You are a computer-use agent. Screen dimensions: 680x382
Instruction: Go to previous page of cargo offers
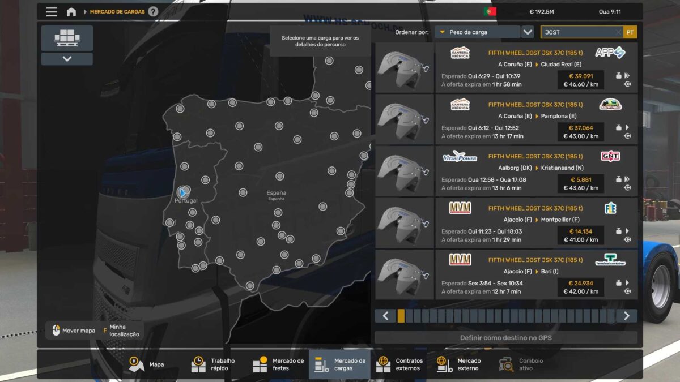pyautogui.click(x=385, y=316)
